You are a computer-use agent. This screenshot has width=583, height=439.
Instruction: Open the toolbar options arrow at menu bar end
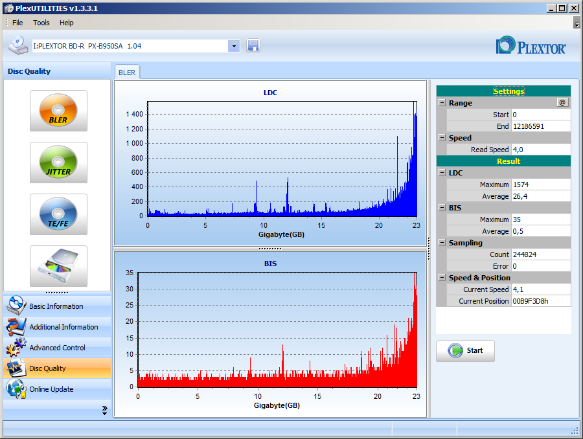tap(577, 23)
